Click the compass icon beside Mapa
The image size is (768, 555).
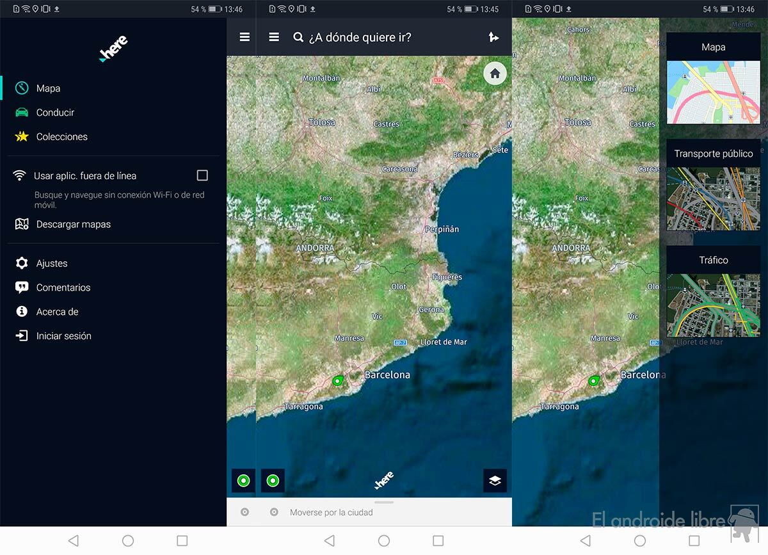click(22, 88)
